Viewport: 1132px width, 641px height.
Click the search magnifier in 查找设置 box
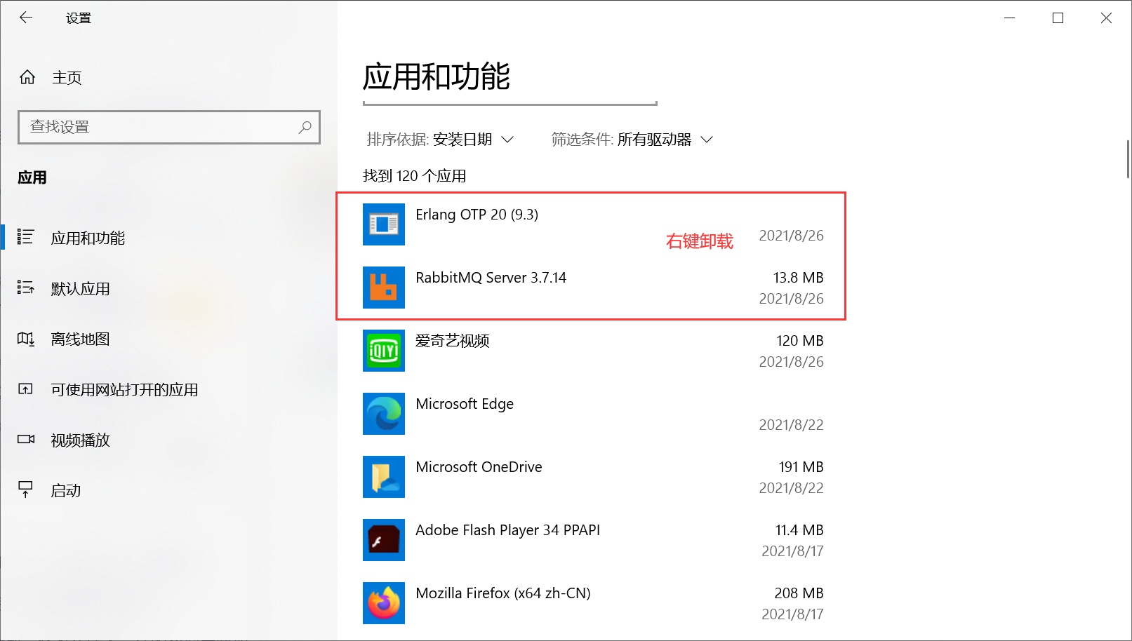[305, 127]
